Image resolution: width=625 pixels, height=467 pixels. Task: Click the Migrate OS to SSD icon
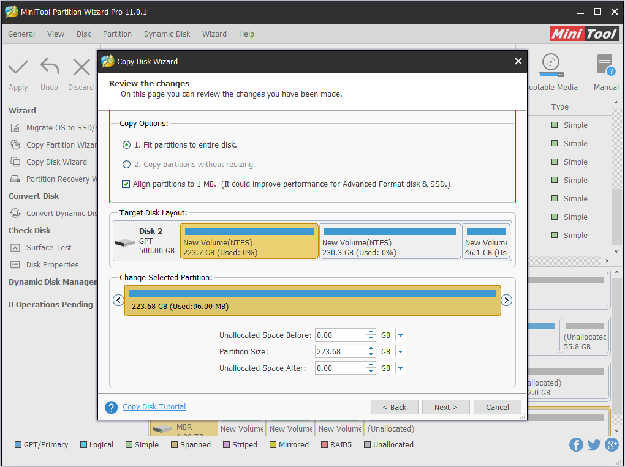click(15, 127)
